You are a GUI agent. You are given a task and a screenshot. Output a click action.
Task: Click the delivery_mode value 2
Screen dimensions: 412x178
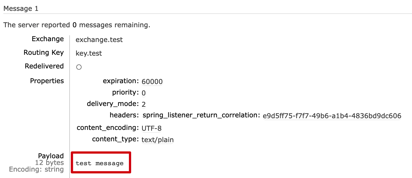pyautogui.click(x=144, y=104)
